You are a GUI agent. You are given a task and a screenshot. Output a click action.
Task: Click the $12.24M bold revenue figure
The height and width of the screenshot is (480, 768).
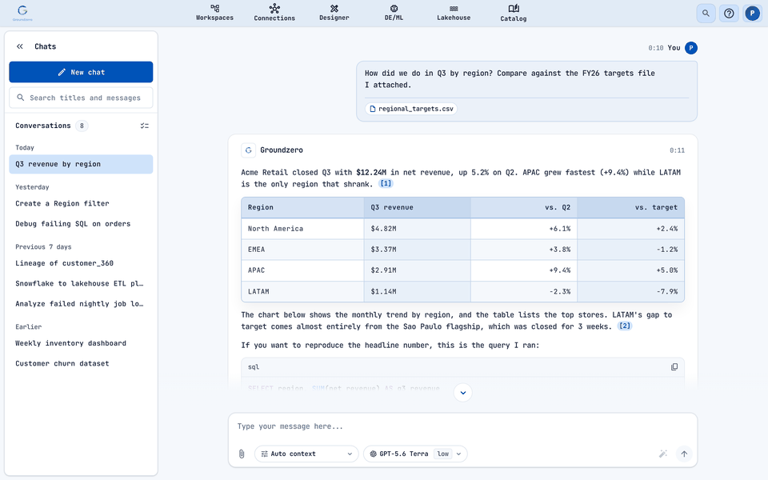click(371, 173)
